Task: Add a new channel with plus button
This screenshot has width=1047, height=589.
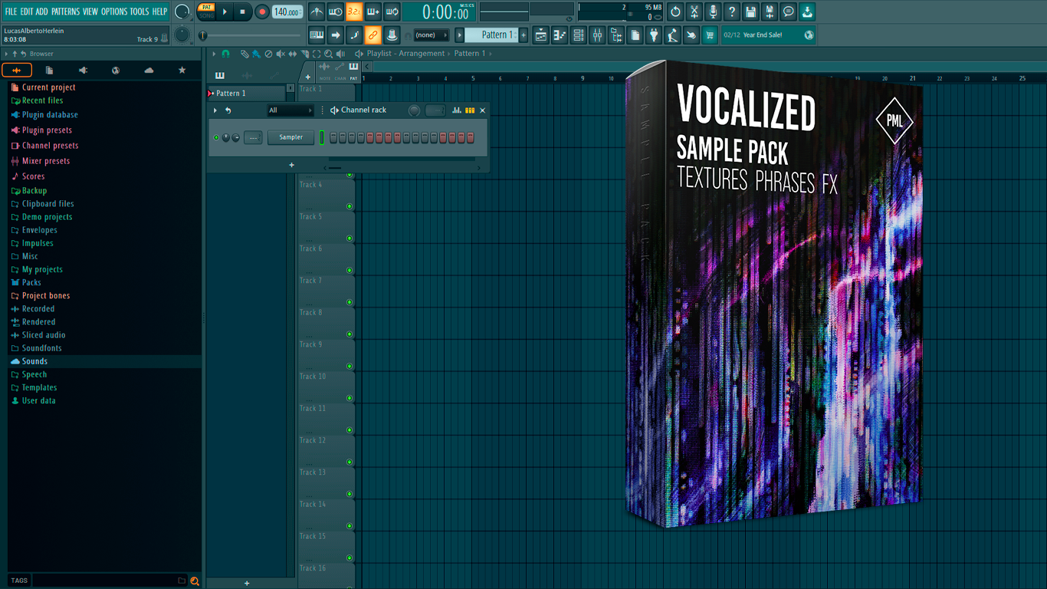Action: [291, 165]
